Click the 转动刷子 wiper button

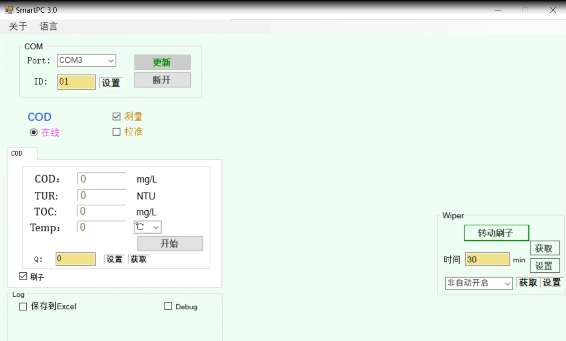coord(496,233)
